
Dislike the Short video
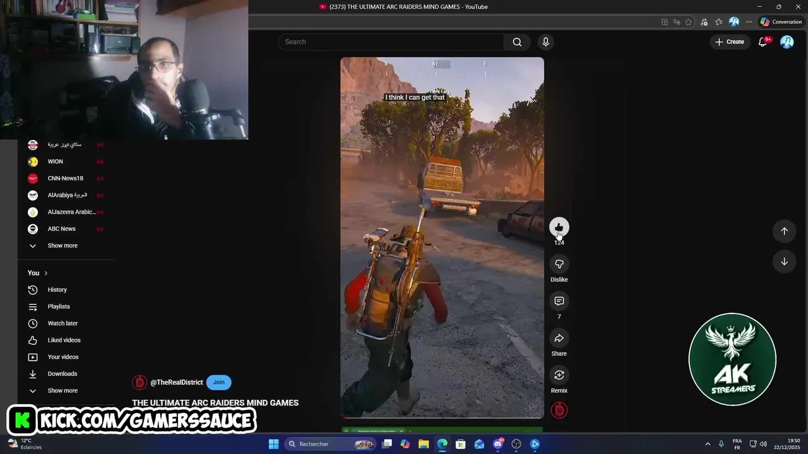[559, 264]
